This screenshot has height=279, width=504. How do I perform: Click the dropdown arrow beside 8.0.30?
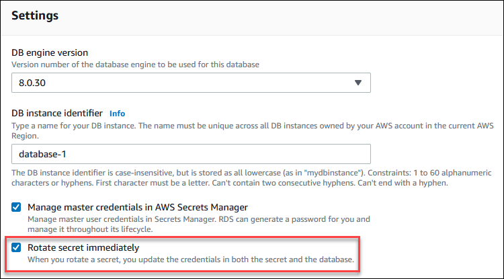point(358,83)
